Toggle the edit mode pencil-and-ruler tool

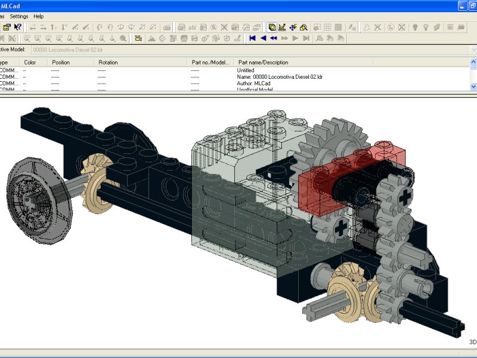pyautogui.click(x=282, y=27)
